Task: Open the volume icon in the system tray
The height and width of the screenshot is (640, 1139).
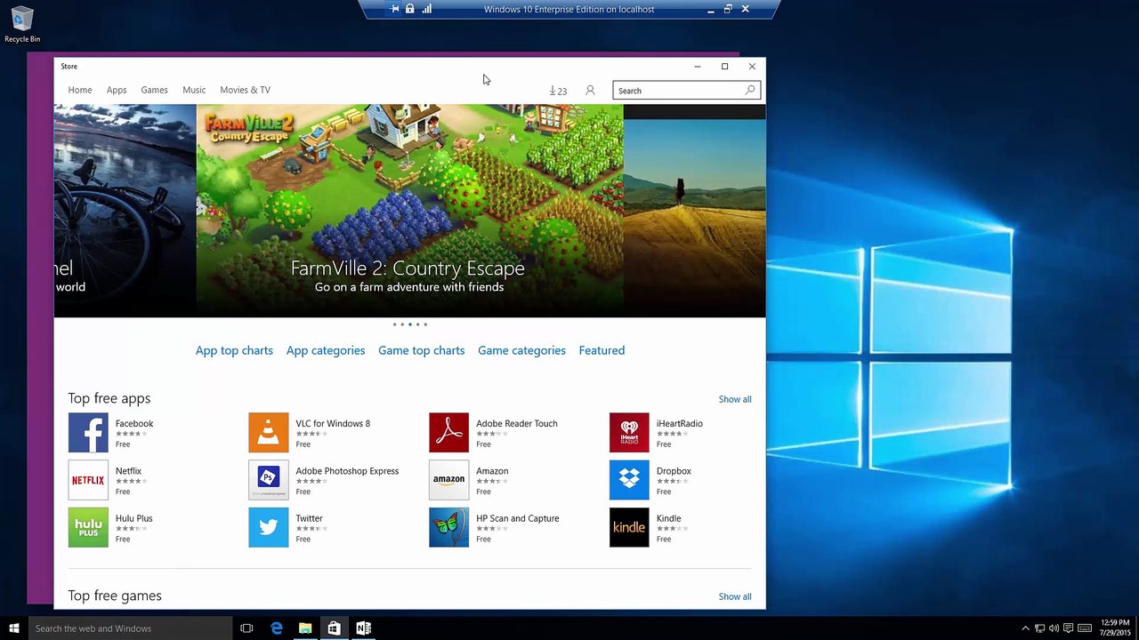Action: (x=1054, y=628)
